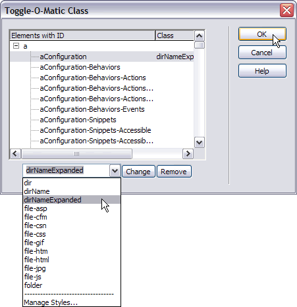Click the vertical scrollbar down arrow
Viewport: 297px width, 307px height.
[200, 143]
